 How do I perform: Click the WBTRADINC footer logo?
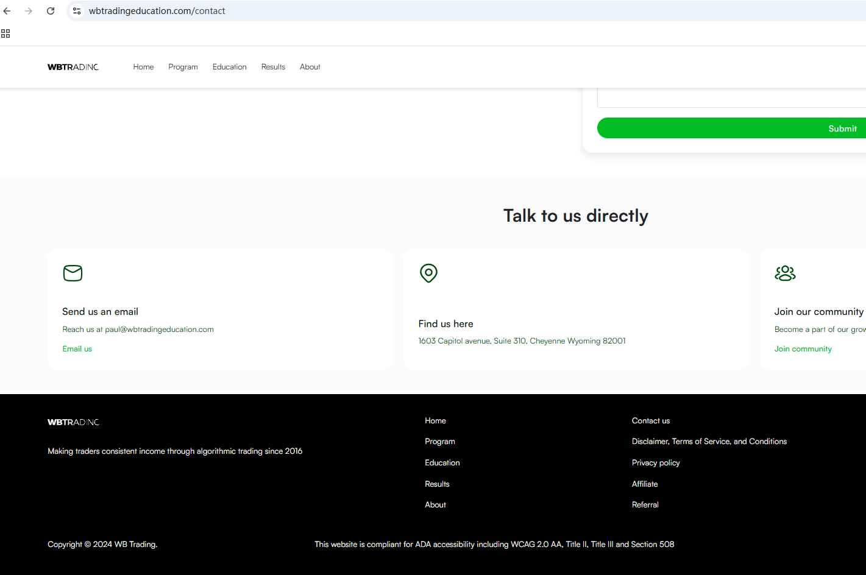(x=73, y=422)
